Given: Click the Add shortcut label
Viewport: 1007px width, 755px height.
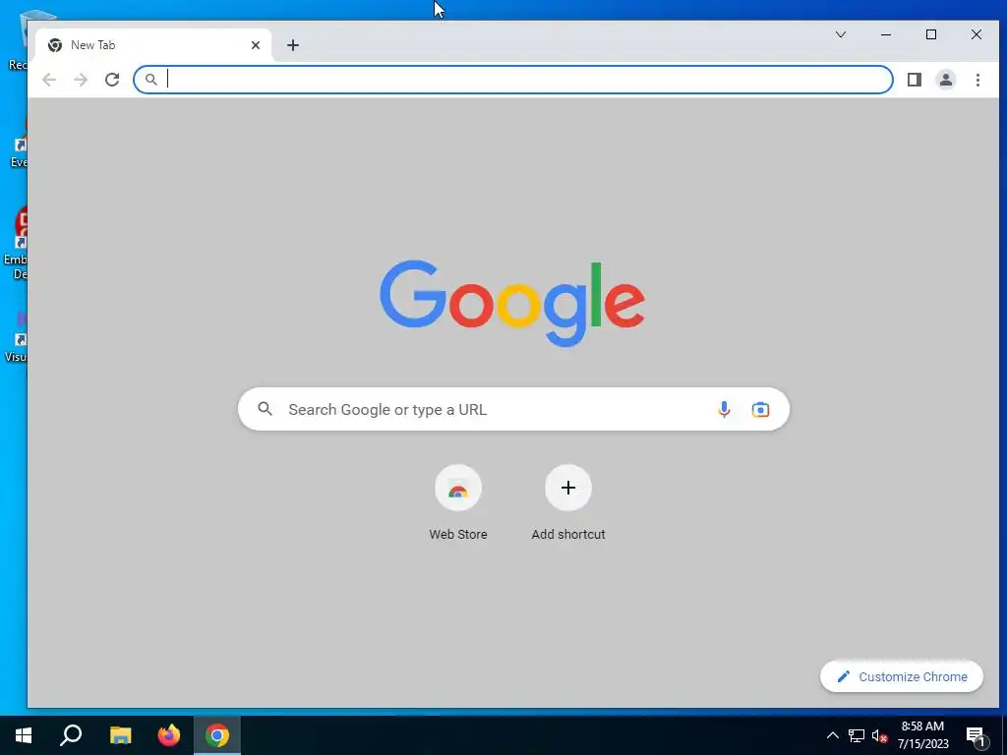Looking at the screenshot, I should [568, 534].
